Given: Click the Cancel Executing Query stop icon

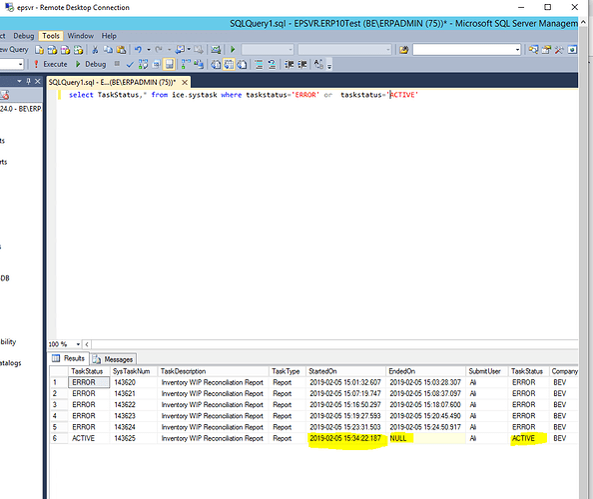Looking at the screenshot, I should [117, 64].
